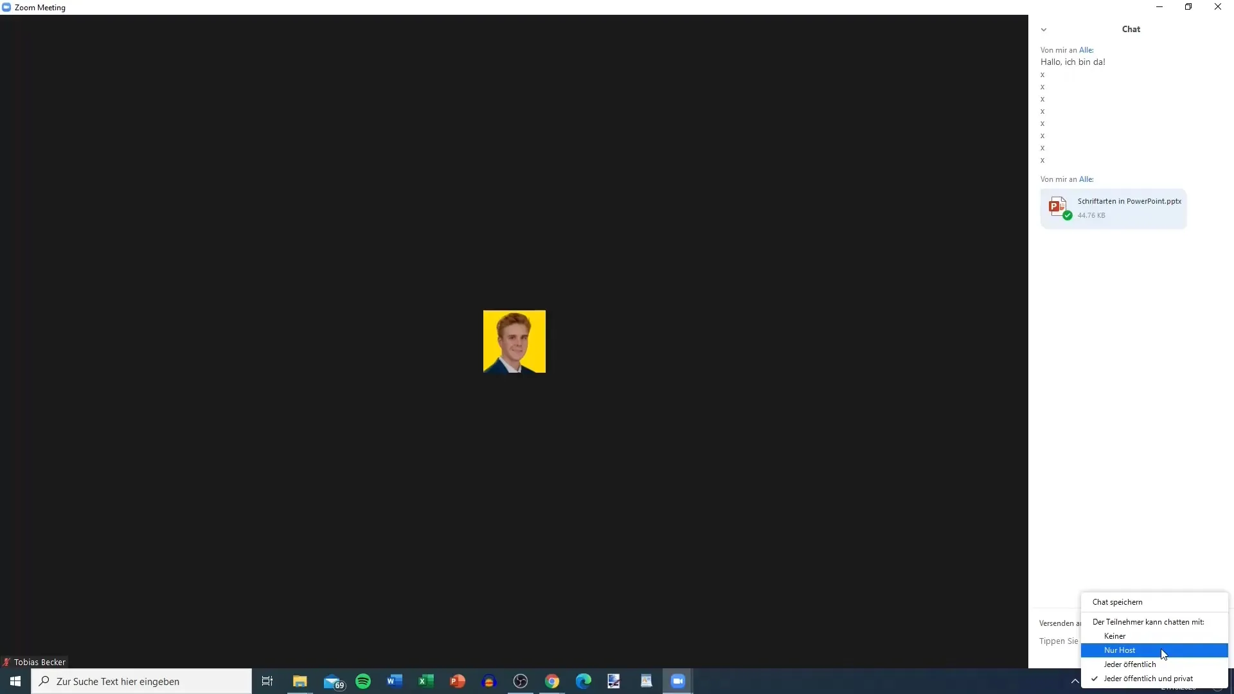Click the PowerPoint icon in taskbar
Screen dimensions: 1234x694
point(458,681)
